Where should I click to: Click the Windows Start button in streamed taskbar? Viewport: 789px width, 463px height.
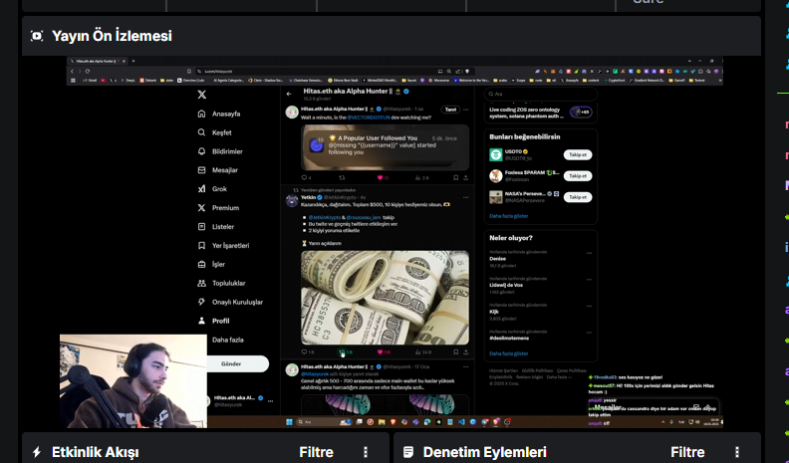(x=289, y=422)
